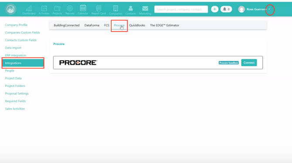Click in the search project, company, contact field

click(x=181, y=9)
